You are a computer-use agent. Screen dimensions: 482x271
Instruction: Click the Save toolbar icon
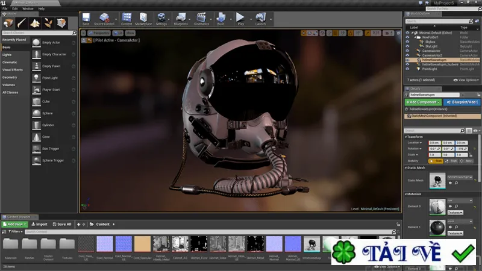point(86,19)
